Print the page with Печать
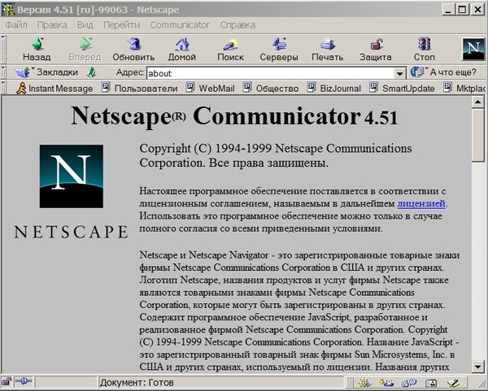The width and height of the screenshot is (488, 391). click(x=328, y=49)
